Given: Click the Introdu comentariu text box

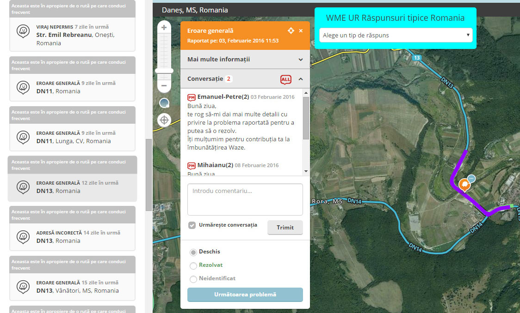Looking at the screenshot, I should click(245, 199).
